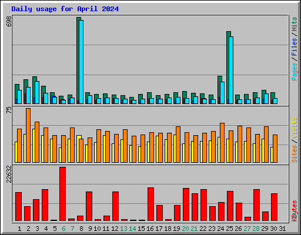Click the 'Hits' legend label
This screenshot has height=235, width=301.
295,24
